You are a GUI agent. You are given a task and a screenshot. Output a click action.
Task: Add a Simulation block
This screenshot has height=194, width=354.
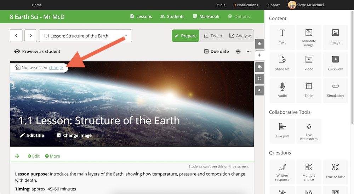(x=335, y=91)
